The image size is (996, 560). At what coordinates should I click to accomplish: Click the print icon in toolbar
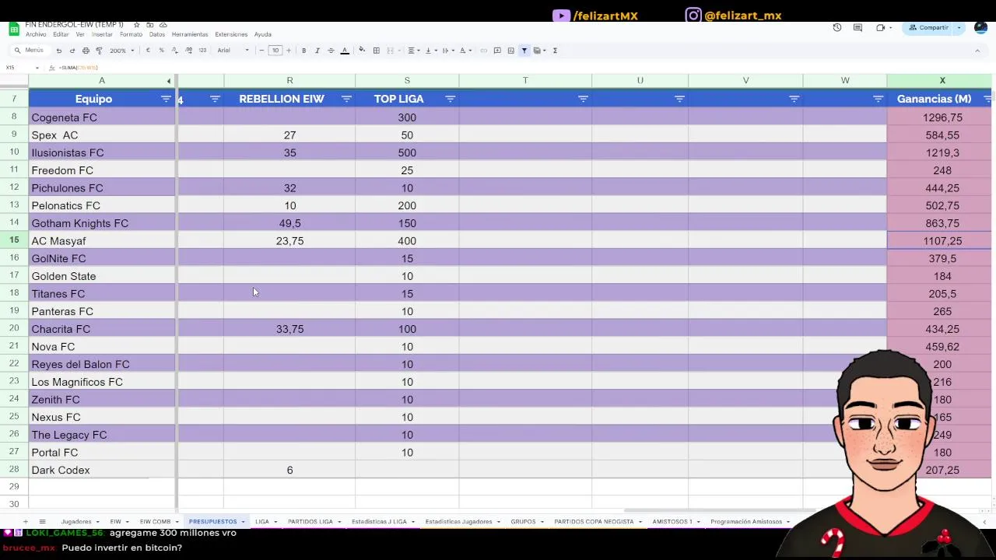coord(86,51)
